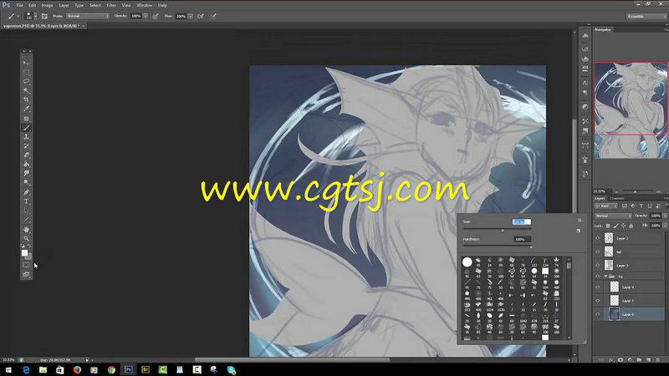This screenshot has height=376, width=669.
Task: Select the Hand tool
Action: [26, 229]
